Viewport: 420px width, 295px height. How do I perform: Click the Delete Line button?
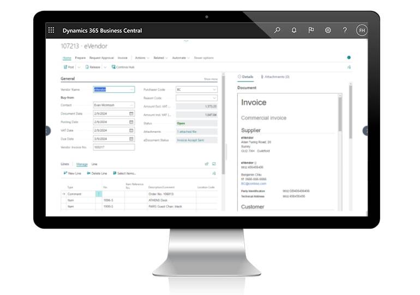tap(97, 173)
